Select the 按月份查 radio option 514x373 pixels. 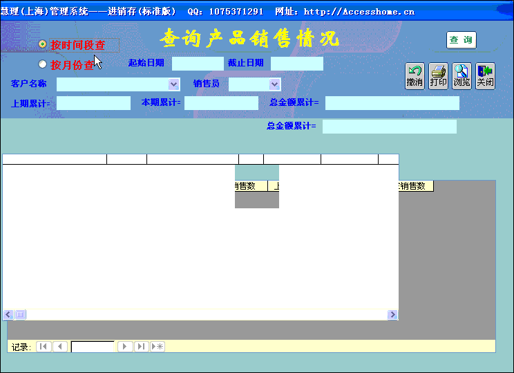pyautogui.click(x=42, y=64)
